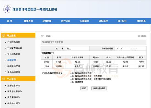This screenshot has width=151, height=108.
Task: Click the 18.50 score in 2019 row
Action: point(108,66)
